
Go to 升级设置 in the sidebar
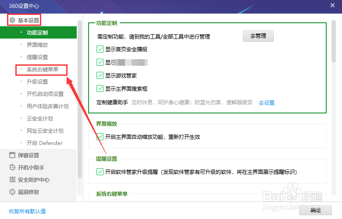pos(37,82)
